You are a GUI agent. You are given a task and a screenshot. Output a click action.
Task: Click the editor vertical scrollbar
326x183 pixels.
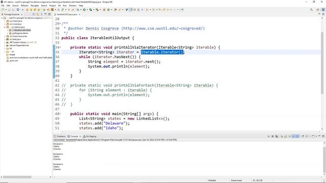click(322, 63)
